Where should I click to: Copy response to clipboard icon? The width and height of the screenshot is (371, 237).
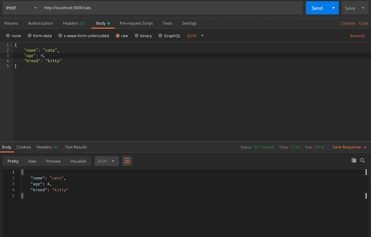[x=354, y=160]
